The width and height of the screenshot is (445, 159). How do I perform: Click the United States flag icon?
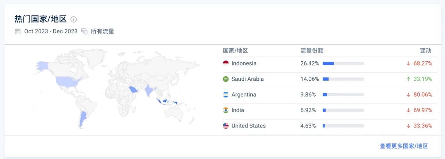pos(226,126)
